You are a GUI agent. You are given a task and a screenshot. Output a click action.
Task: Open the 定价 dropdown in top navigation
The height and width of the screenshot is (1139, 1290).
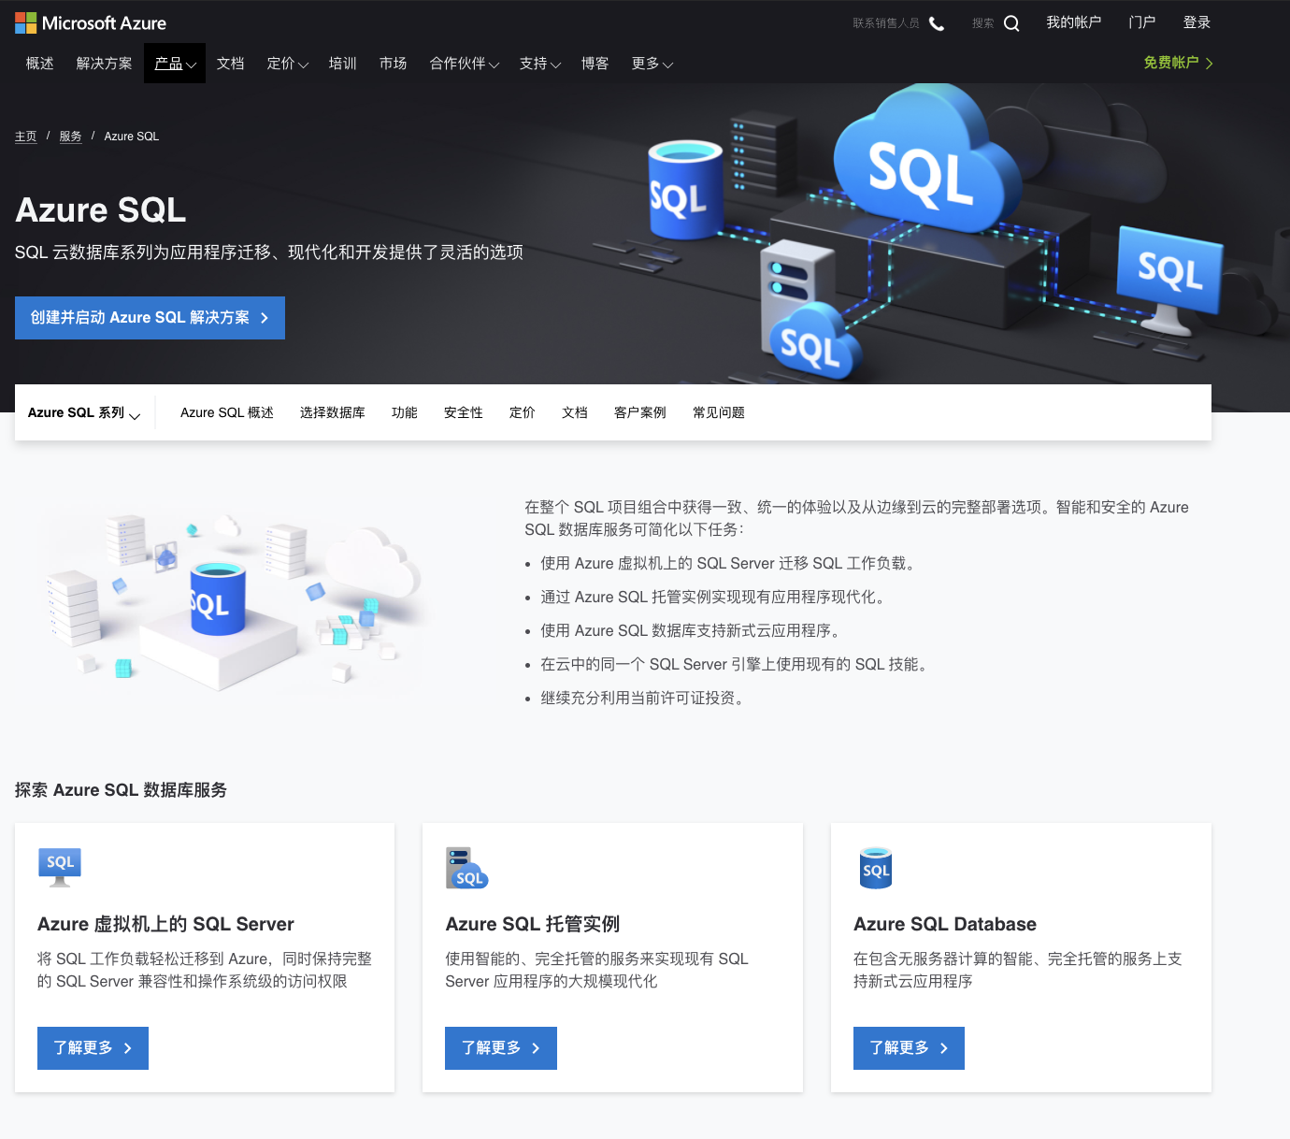(x=287, y=64)
